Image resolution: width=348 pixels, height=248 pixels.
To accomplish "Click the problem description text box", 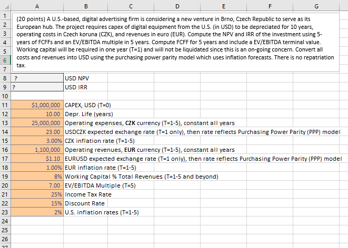I will (x=175, y=42).
